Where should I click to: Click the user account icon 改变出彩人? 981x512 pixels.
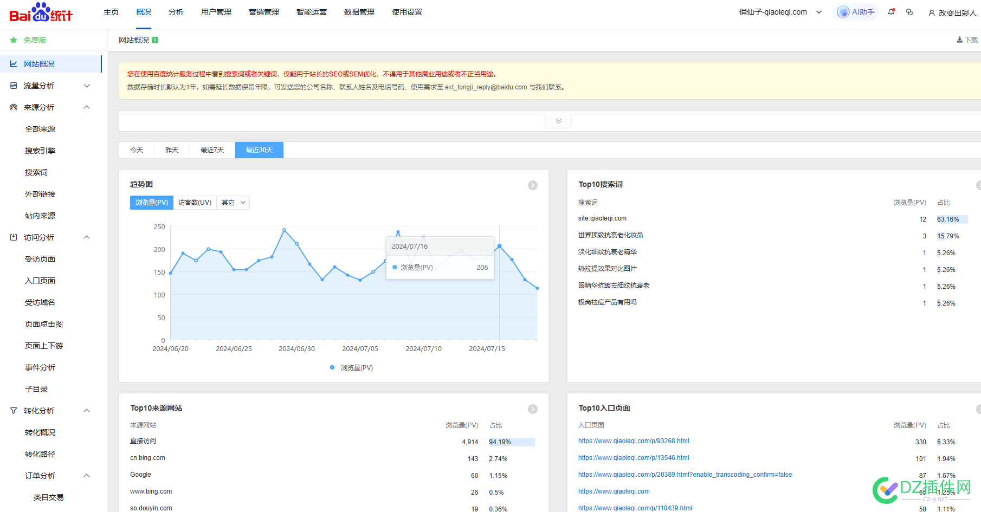[952, 12]
